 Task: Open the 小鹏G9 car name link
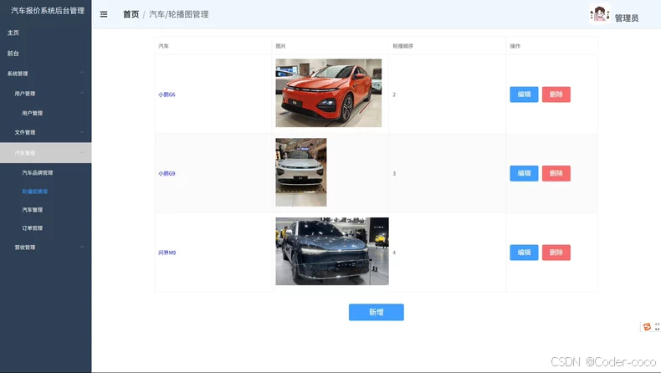tap(167, 173)
